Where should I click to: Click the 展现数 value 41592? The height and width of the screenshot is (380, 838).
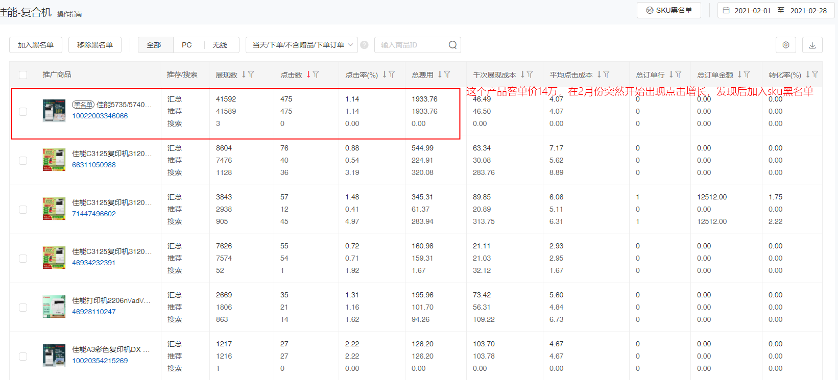tap(226, 99)
